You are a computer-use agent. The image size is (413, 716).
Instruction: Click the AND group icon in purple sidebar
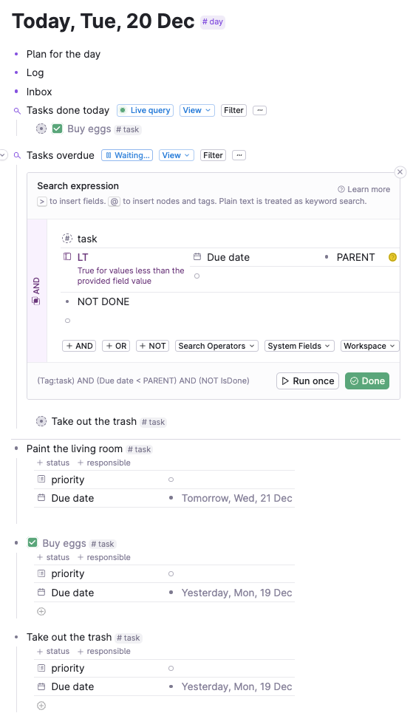(x=36, y=301)
